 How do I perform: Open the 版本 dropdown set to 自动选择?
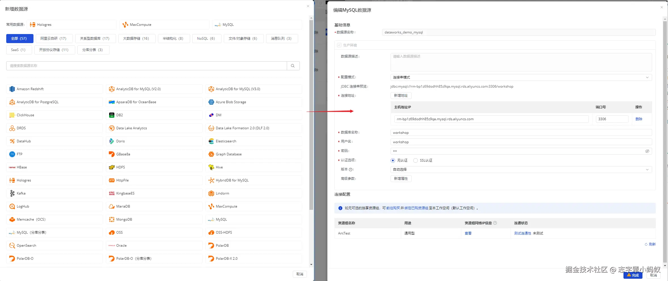(521, 170)
